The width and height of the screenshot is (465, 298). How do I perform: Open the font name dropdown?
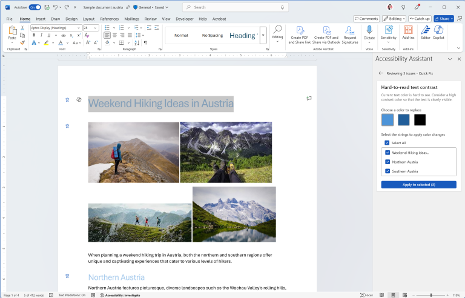79,28
